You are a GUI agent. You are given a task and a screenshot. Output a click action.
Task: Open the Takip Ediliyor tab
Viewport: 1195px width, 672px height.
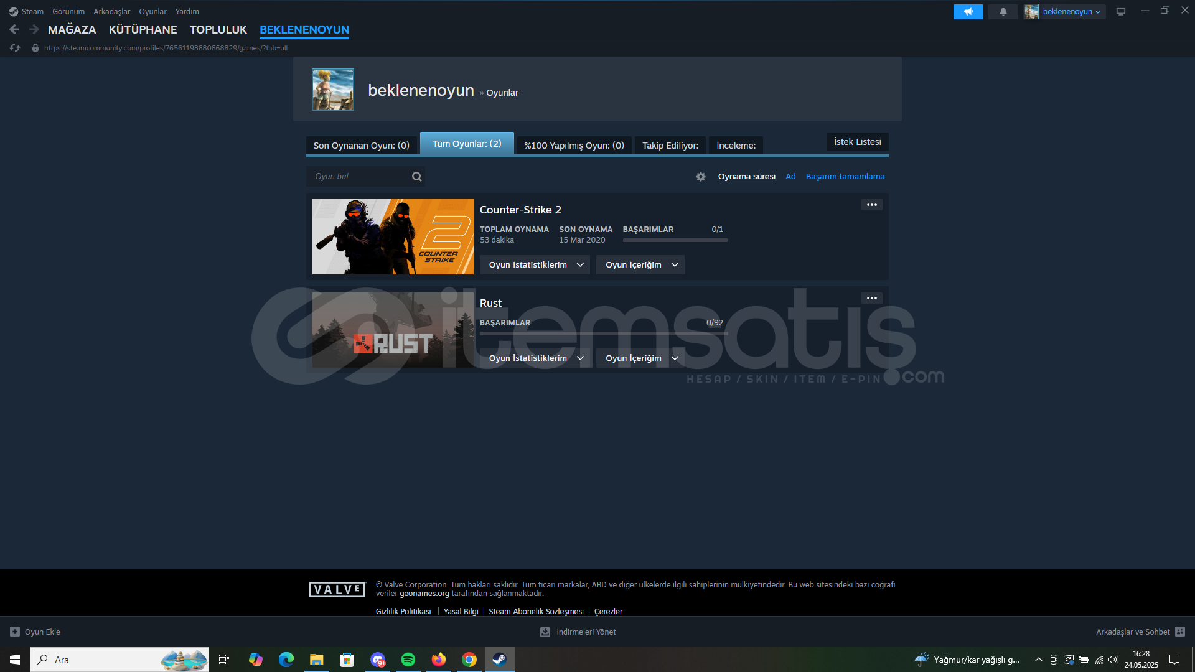pos(670,146)
